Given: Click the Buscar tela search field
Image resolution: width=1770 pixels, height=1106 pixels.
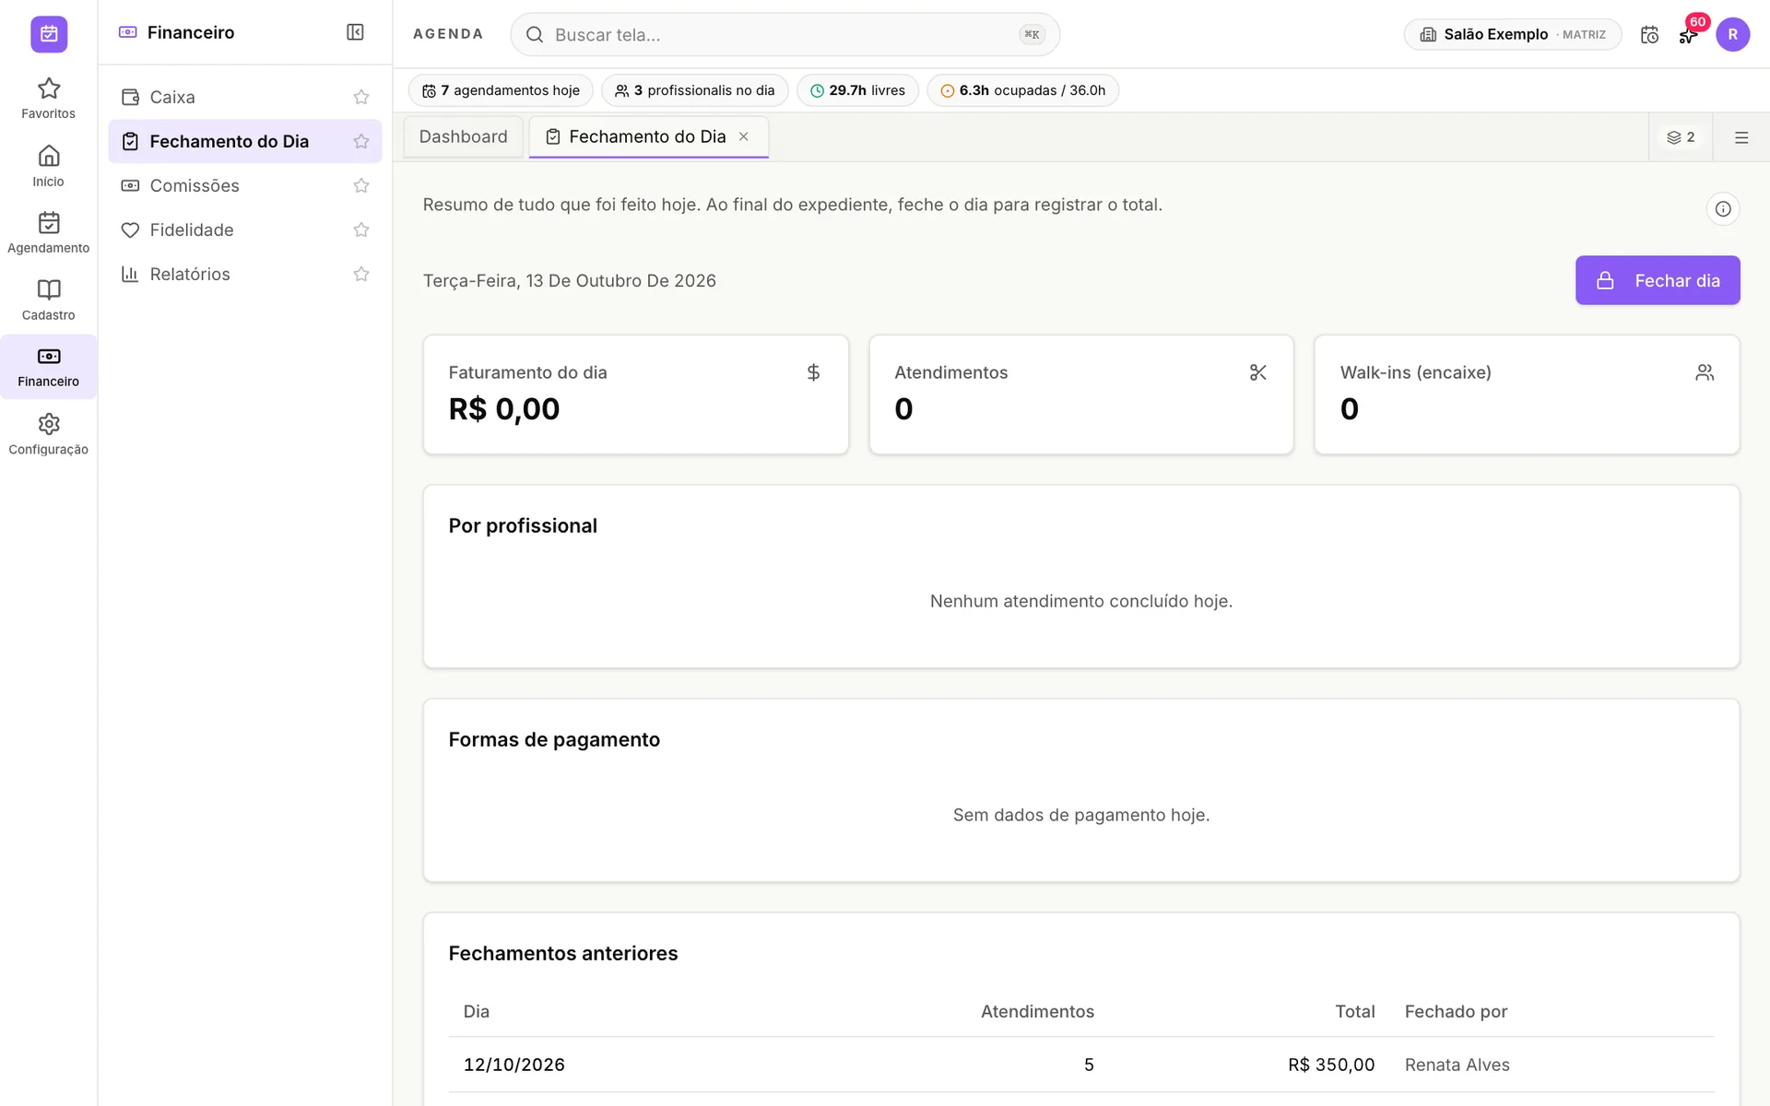Looking at the screenshot, I should click(x=785, y=34).
